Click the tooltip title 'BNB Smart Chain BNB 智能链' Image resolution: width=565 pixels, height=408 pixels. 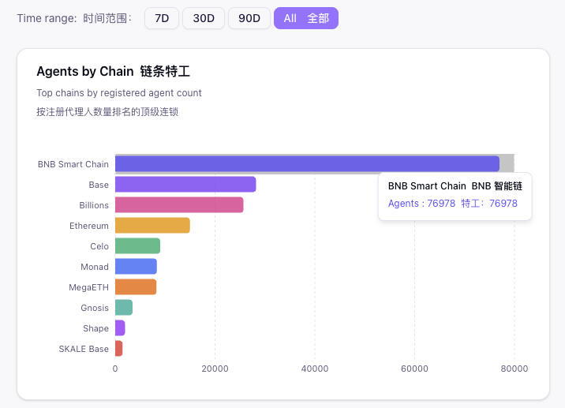point(455,186)
